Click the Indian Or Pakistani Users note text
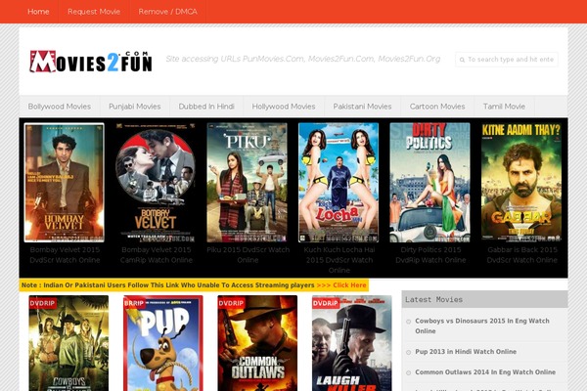The image size is (587, 391). tap(167, 285)
